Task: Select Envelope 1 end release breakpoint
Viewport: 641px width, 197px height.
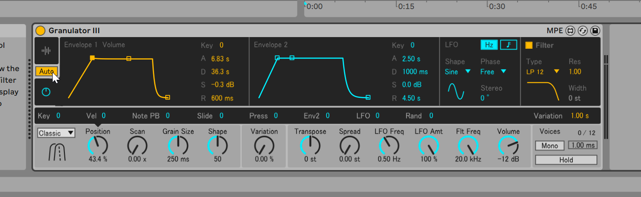Action: pyautogui.click(x=167, y=97)
